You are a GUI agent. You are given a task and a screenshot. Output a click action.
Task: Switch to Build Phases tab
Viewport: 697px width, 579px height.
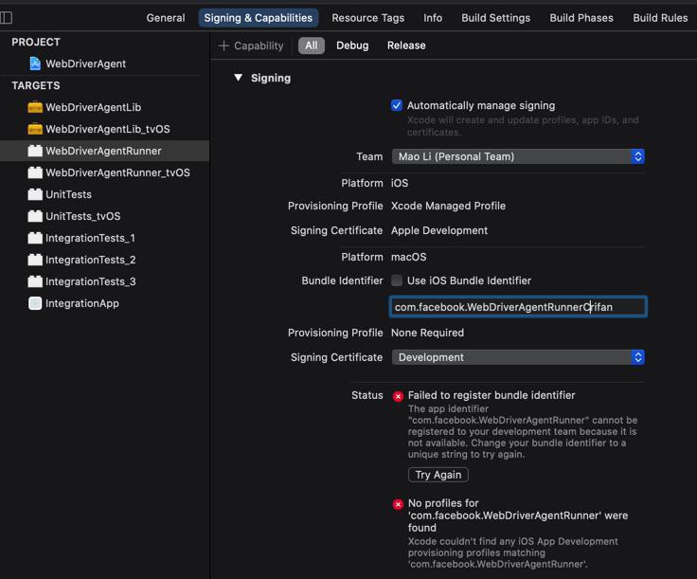coord(581,18)
